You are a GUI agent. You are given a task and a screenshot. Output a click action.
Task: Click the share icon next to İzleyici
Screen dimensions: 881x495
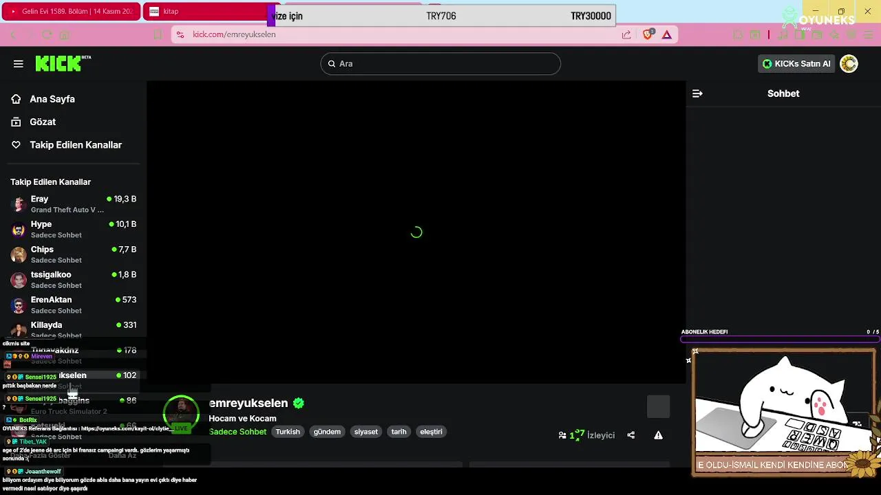(x=630, y=435)
